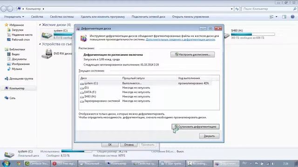Click the taskbar clock
This screenshot has height=167, width=298.
(x=285, y=163)
